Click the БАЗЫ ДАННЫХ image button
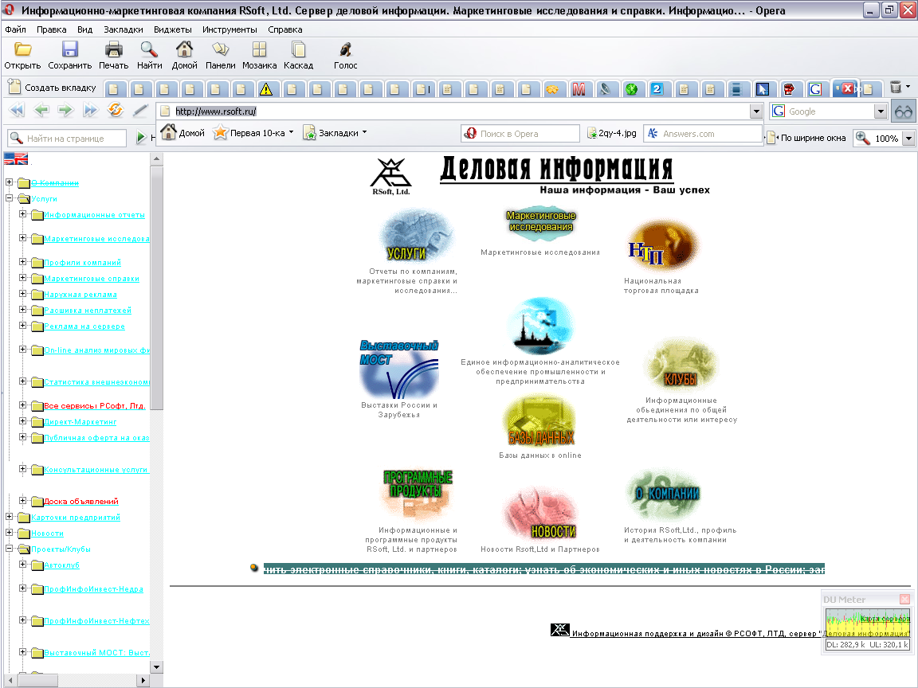Screen dimensions: 918x688 pyautogui.click(x=539, y=420)
